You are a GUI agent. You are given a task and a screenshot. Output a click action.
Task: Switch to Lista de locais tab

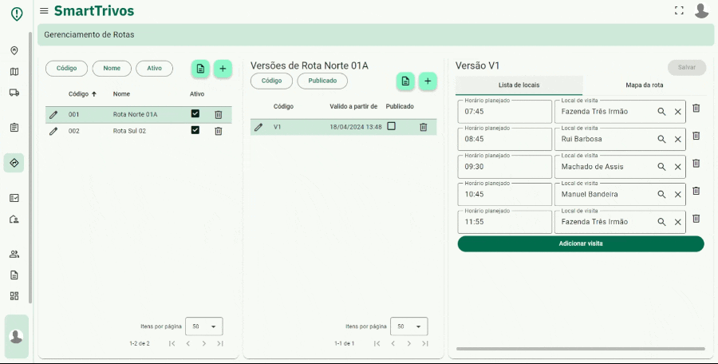click(519, 85)
